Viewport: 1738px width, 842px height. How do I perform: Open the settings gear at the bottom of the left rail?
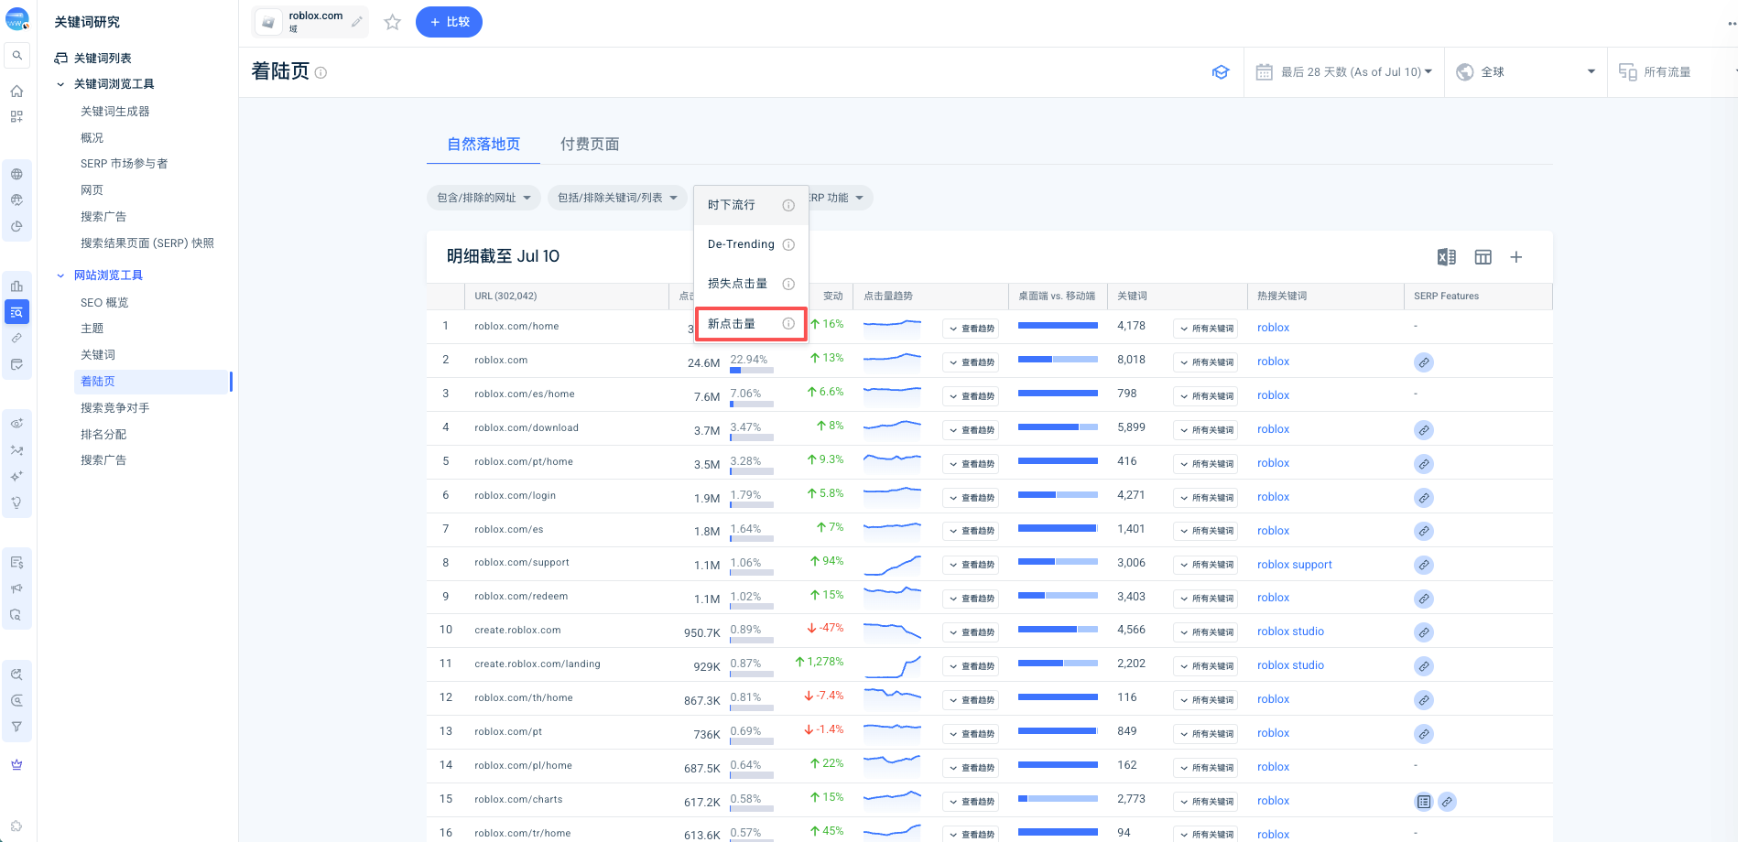coord(16,826)
